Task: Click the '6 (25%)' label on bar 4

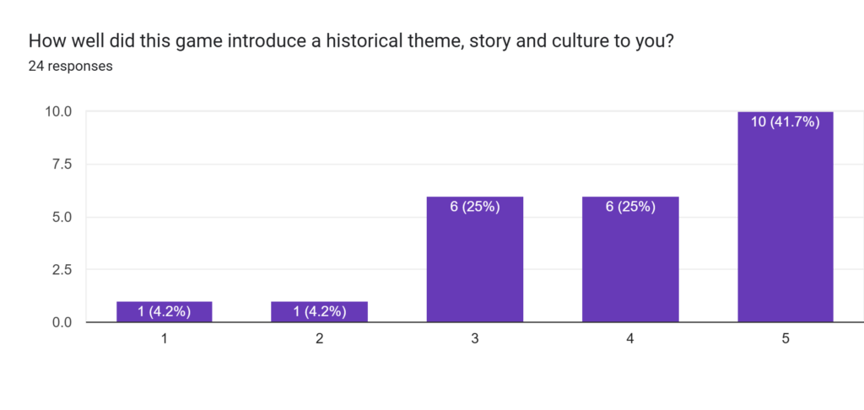Action: click(630, 208)
